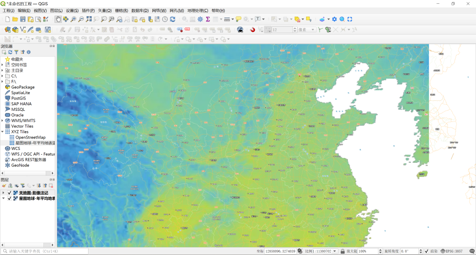Refresh the map canvas
The image size is (476, 255).
[172, 19]
